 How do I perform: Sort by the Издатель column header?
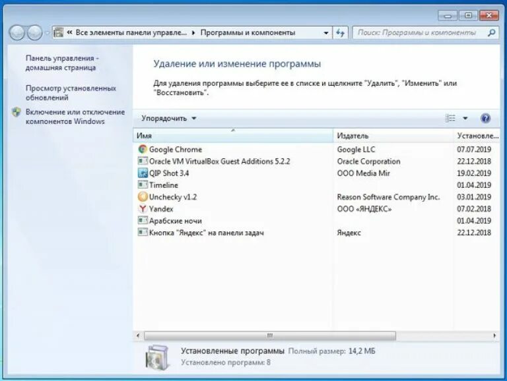393,136
